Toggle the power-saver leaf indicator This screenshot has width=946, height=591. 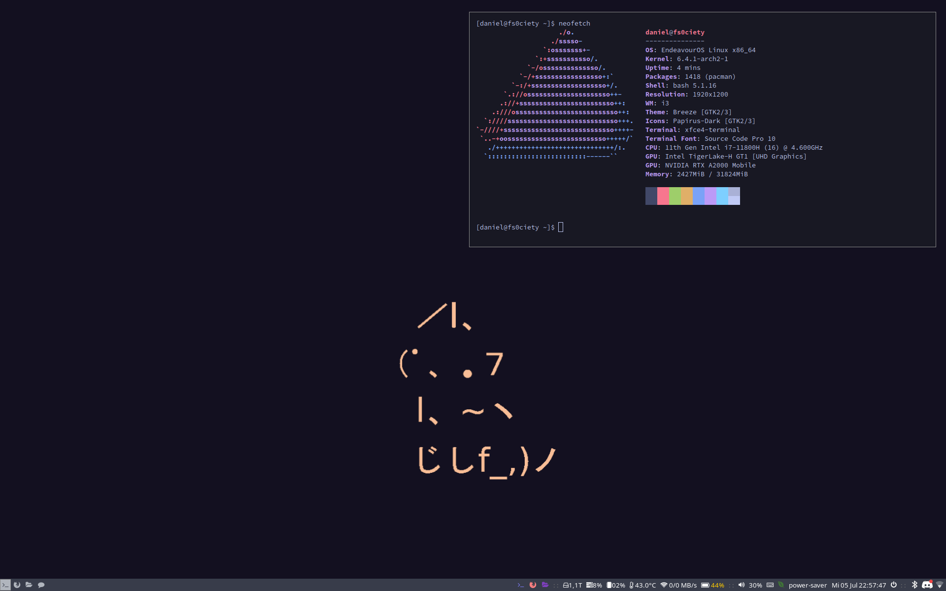[x=782, y=585]
